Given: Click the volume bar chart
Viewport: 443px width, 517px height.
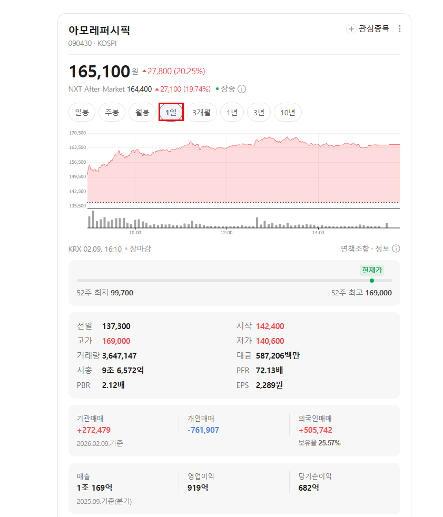Looking at the screenshot, I should (243, 219).
